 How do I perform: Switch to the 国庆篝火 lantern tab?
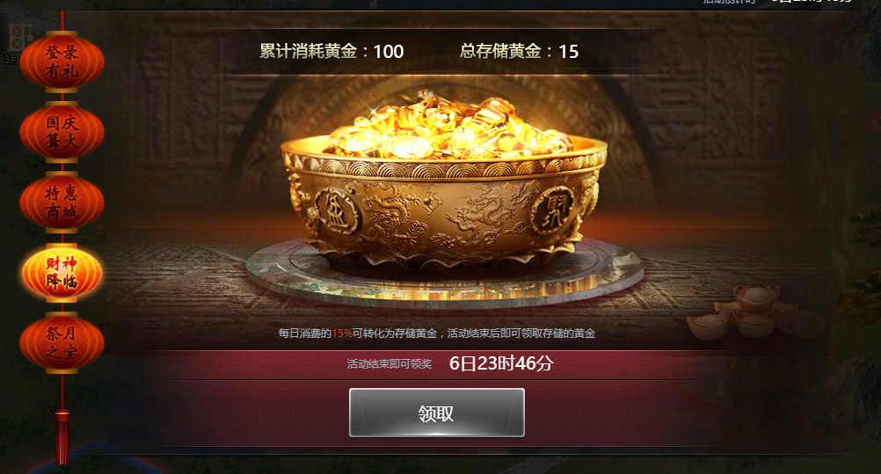point(62,133)
